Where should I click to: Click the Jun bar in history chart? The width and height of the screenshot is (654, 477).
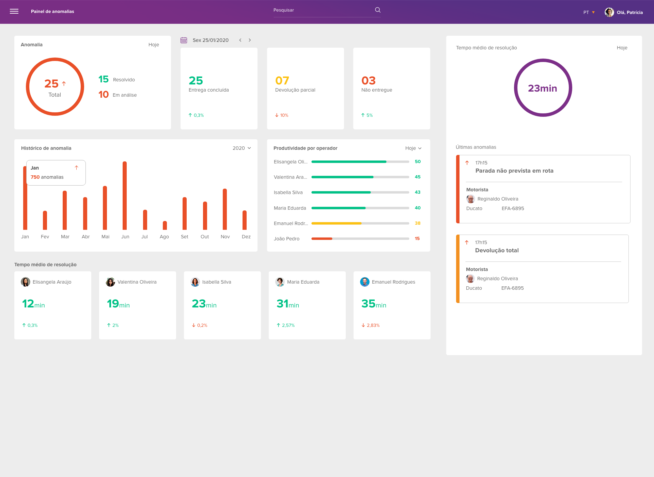coord(125,196)
